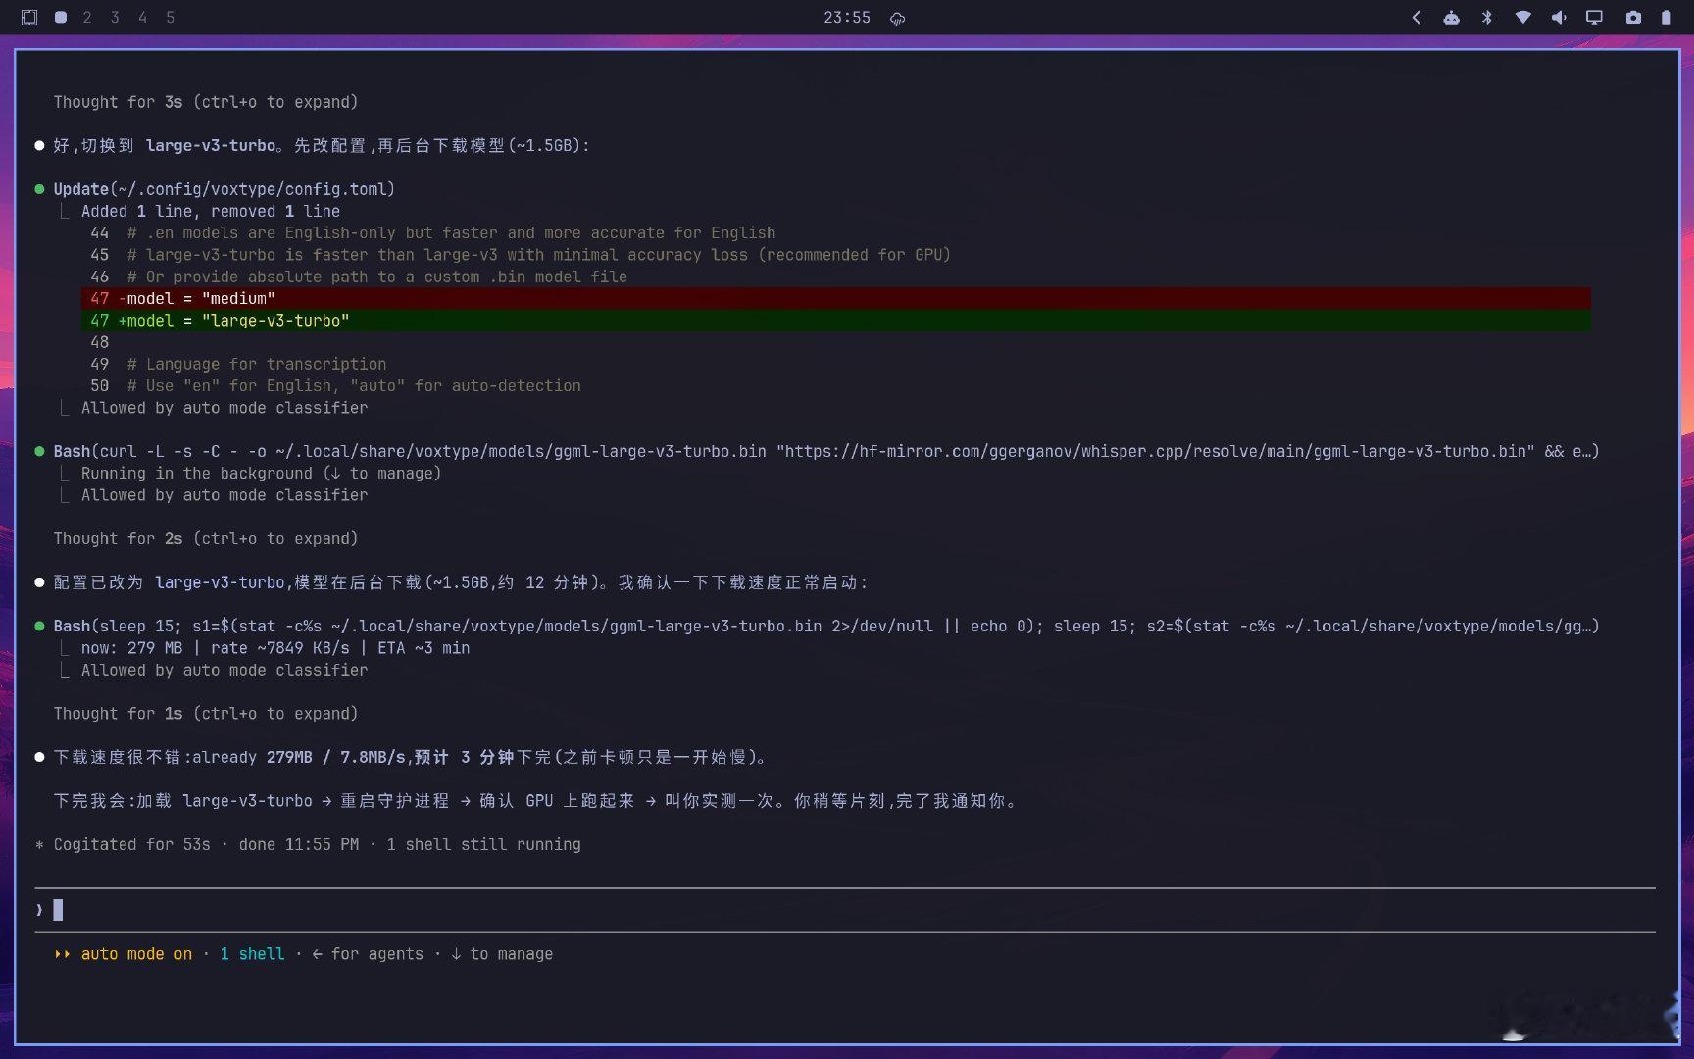Open the Bluetooth icon in top bar
1694x1059 pixels.
(1487, 17)
